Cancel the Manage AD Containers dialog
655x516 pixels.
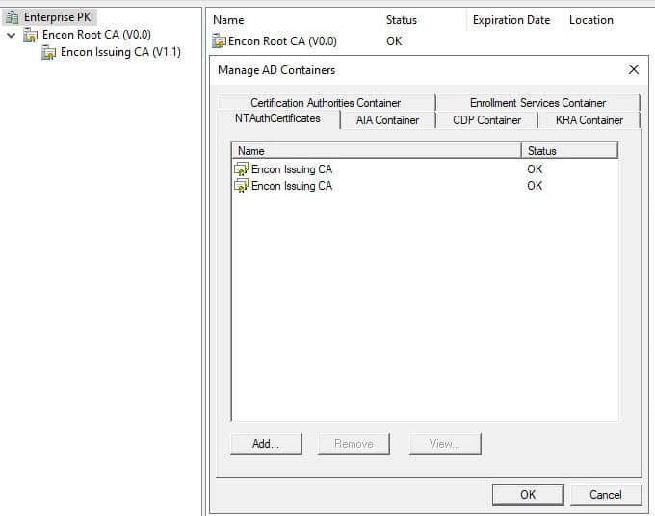click(x=605, y=494)
